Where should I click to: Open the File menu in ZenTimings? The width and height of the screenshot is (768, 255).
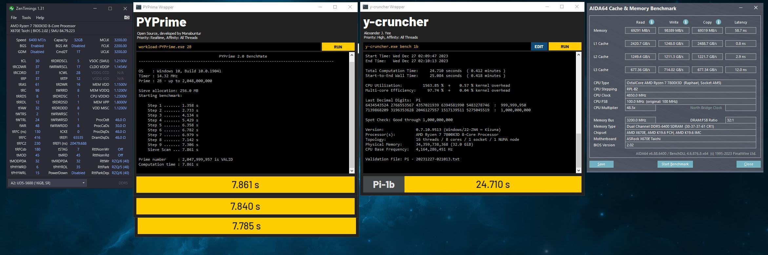pos(14,18)
